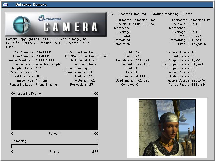Viewport: 215px width, 161px height.
Task: Click the window menu icon in title bar
Action: tap(5, 5)
